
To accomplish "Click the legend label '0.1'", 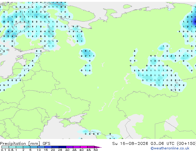I will pos(3,150).
